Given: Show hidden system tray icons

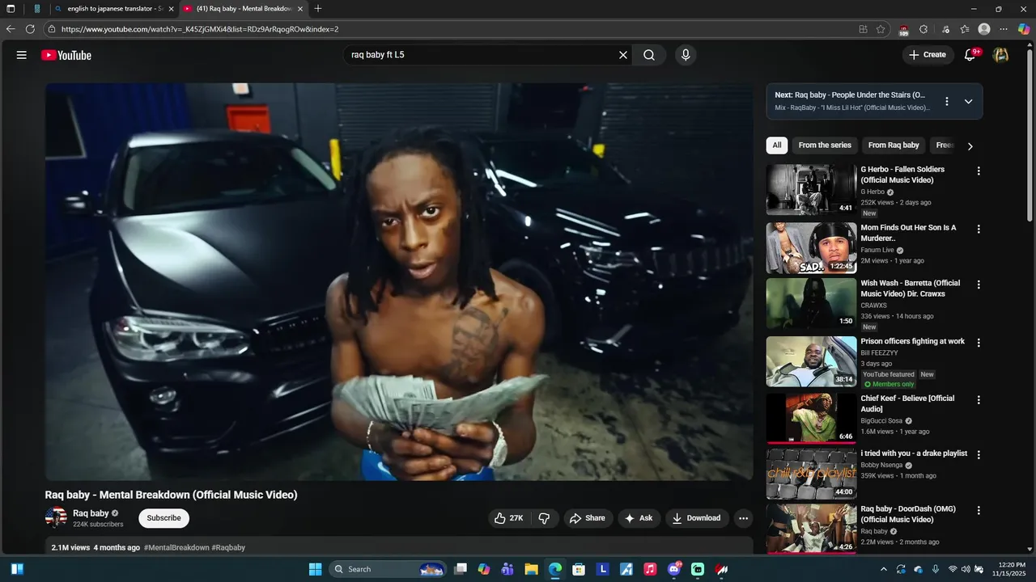Looking at the screenshot, I should click(883, 569).
